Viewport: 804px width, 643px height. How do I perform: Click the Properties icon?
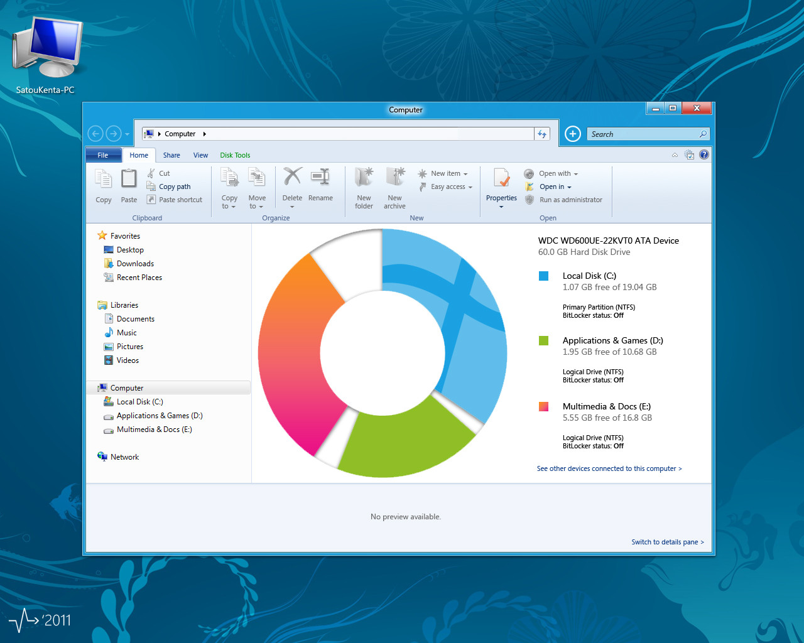(x=501, y=178)
